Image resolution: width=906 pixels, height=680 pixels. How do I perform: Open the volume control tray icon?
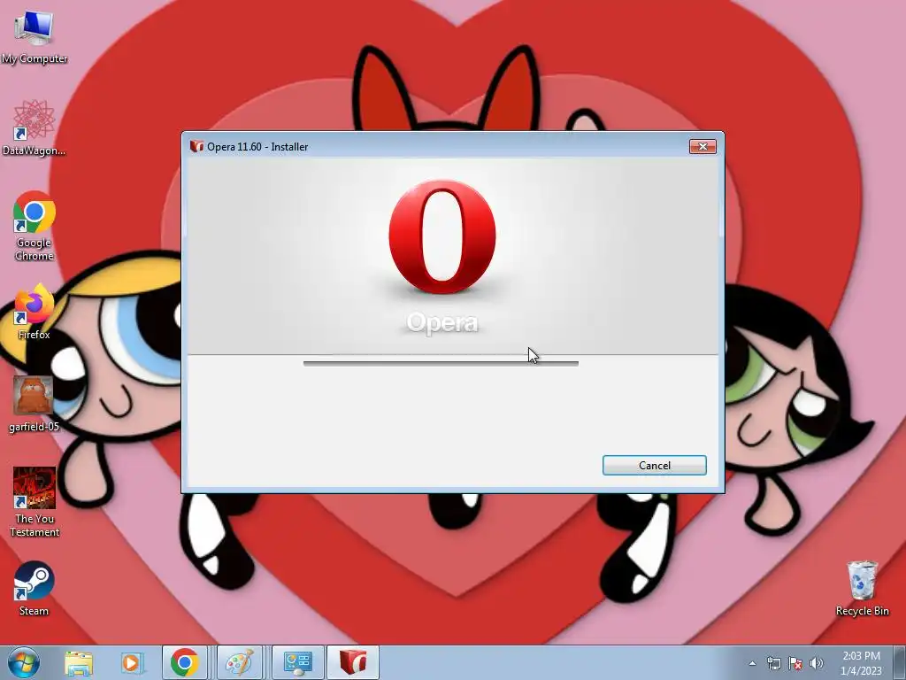pos(817,663)
